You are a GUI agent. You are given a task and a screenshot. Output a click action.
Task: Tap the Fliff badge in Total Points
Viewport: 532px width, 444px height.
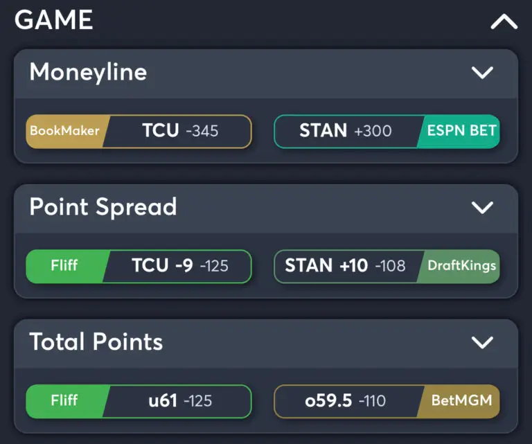click(x=65, y=401)
